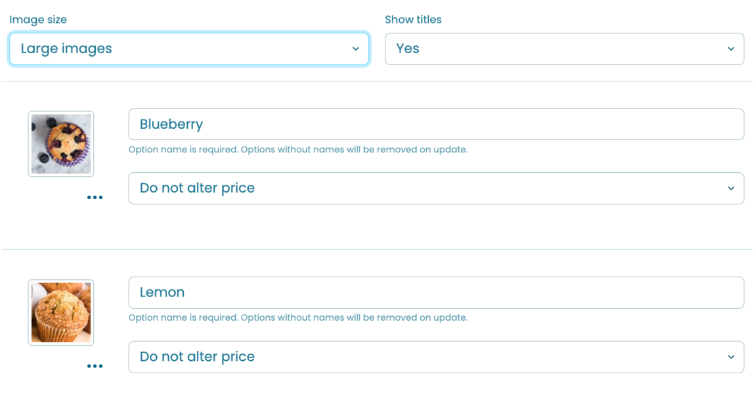Screen dimensions: 755x416
Task: Open the Blueberry option's three-dot menu
Action: 95,197
